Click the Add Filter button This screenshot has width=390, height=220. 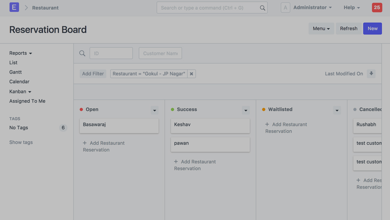point(93,74)
